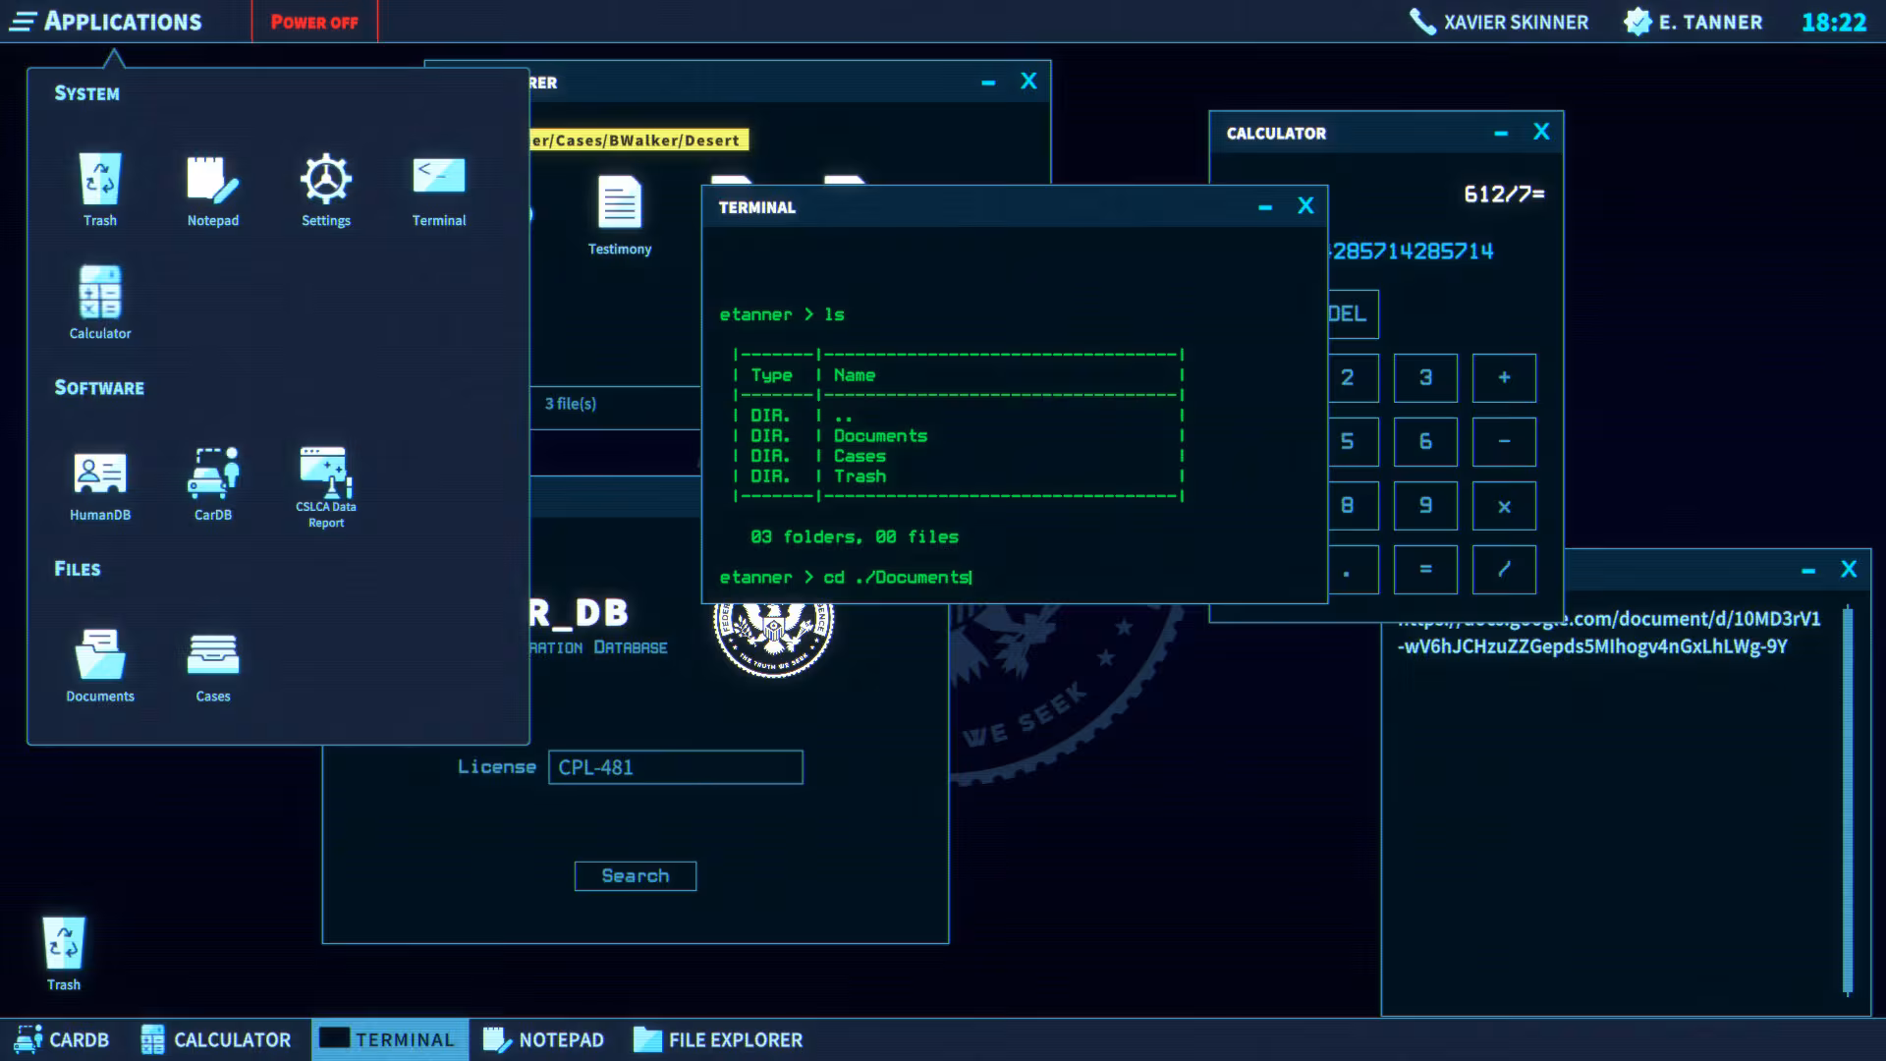Click '03 folders, 00 files' terminal summary
Image resolution: width=1886 pixels, height=1061 pixels.
(x=854, y=537)
